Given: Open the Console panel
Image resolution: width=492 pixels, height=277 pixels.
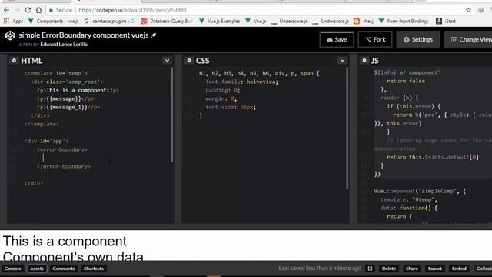Looking at the screenshot, I should tap(12, 269).
